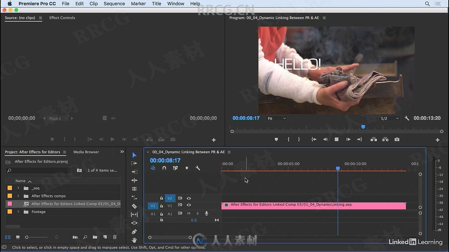
Task: Add marker in timeline panel
Action: click(x=187, y=168)
